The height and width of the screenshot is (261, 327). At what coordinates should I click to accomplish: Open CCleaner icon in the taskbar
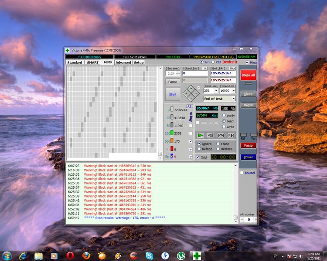click(133, 256)
